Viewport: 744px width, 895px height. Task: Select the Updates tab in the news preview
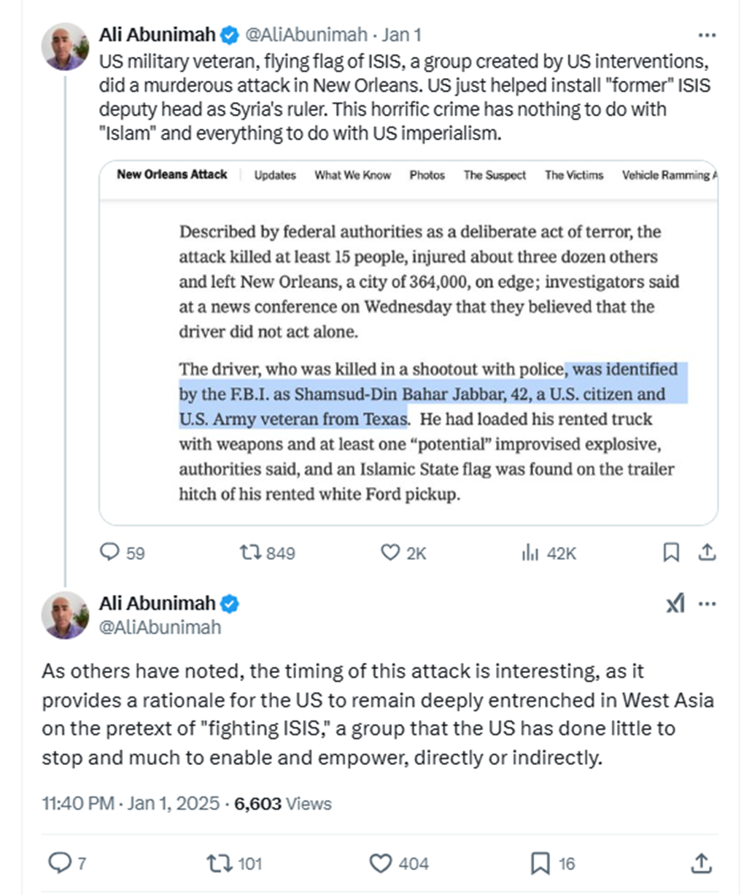(x=274, y=175)
